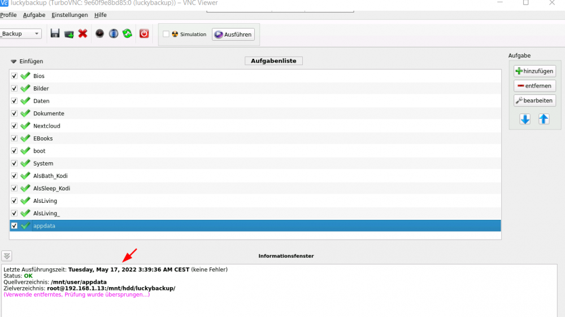Click the bearbeiten button
Image resolution: width=565 pixels, height=317 pixels.
tap(534, 101)
